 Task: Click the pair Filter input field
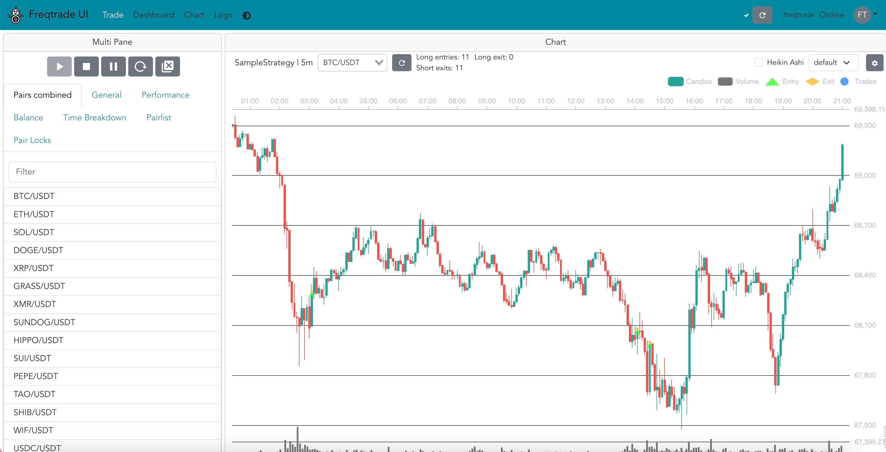[112, 172]
